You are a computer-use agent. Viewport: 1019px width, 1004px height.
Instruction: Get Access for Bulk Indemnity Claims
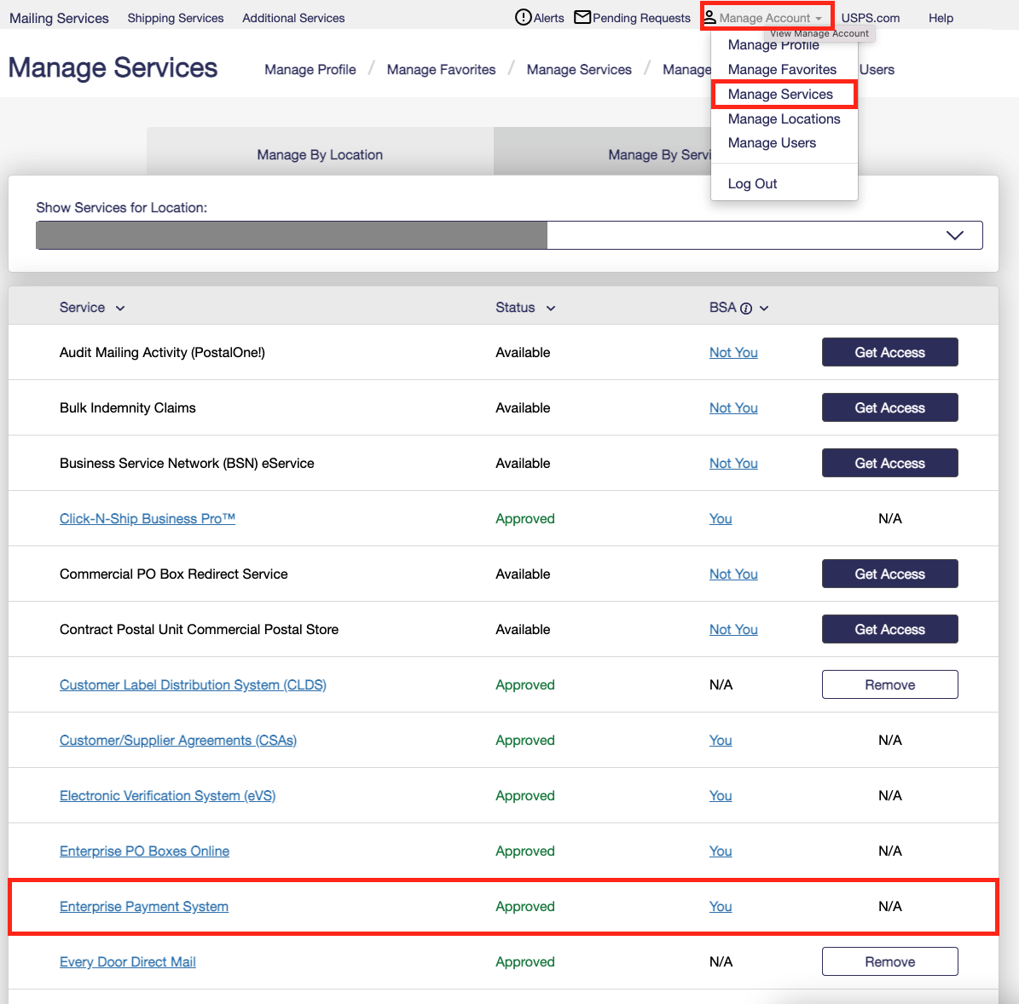tap(889, 408)
